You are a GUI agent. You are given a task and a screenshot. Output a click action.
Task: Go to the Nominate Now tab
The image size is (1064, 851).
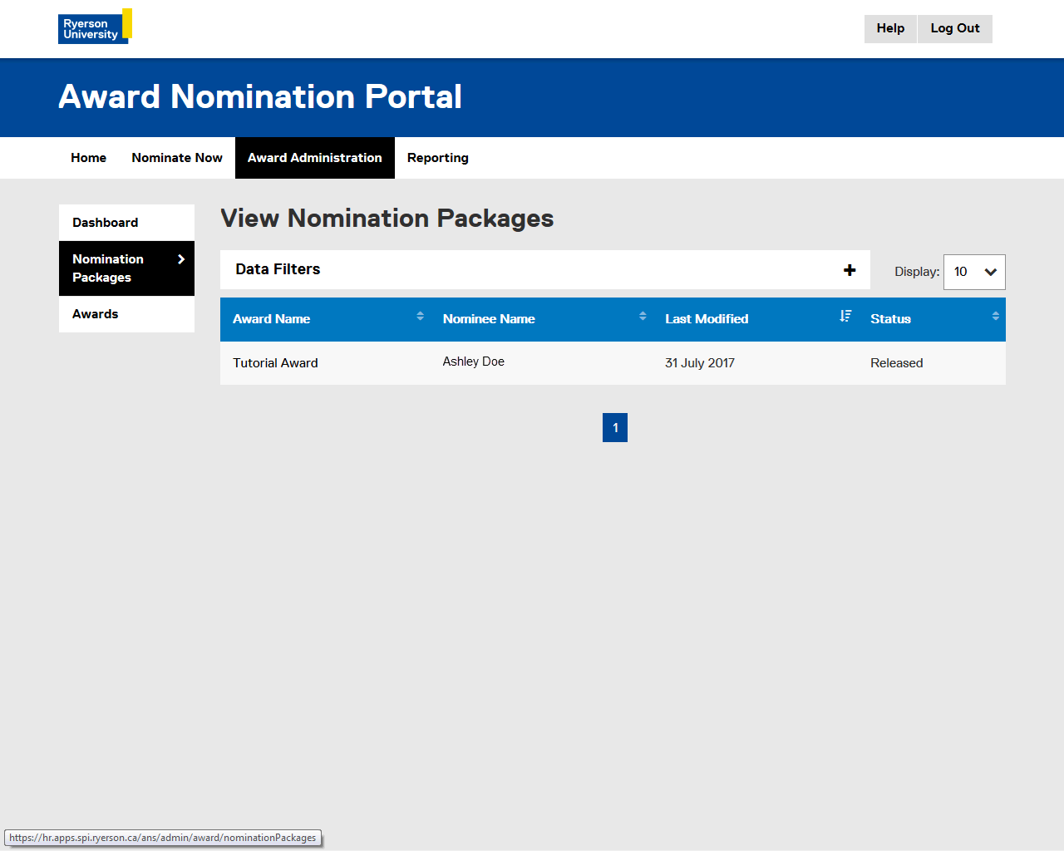(177, 158)
